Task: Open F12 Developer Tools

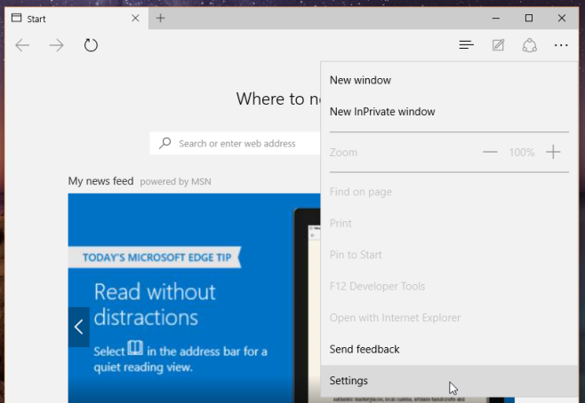Action: tap(450, 286)
